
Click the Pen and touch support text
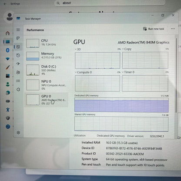click(135, 165)
